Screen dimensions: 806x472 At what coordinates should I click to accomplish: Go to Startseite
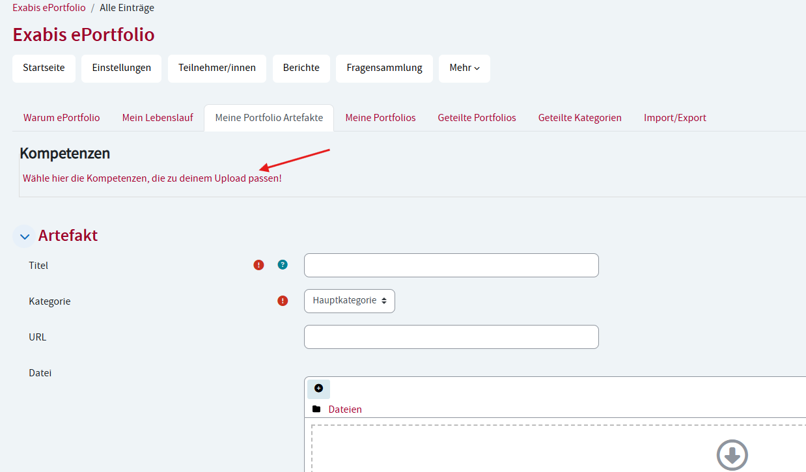point(44,68)
